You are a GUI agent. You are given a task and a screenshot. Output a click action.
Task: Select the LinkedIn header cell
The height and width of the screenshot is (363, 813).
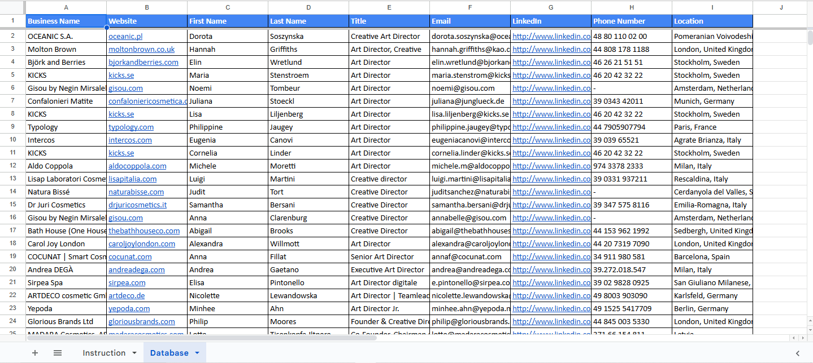tap(551, 21)
